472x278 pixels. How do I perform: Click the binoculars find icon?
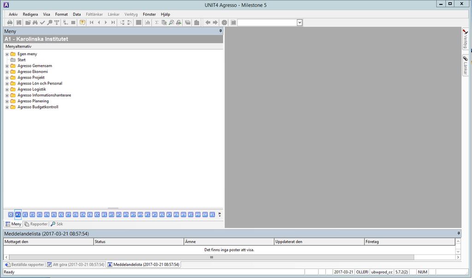pos(35,23)
